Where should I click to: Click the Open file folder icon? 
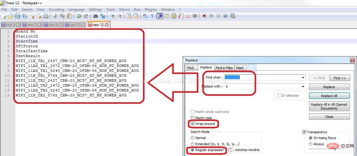pyautogui.click(x=10, y=16)
